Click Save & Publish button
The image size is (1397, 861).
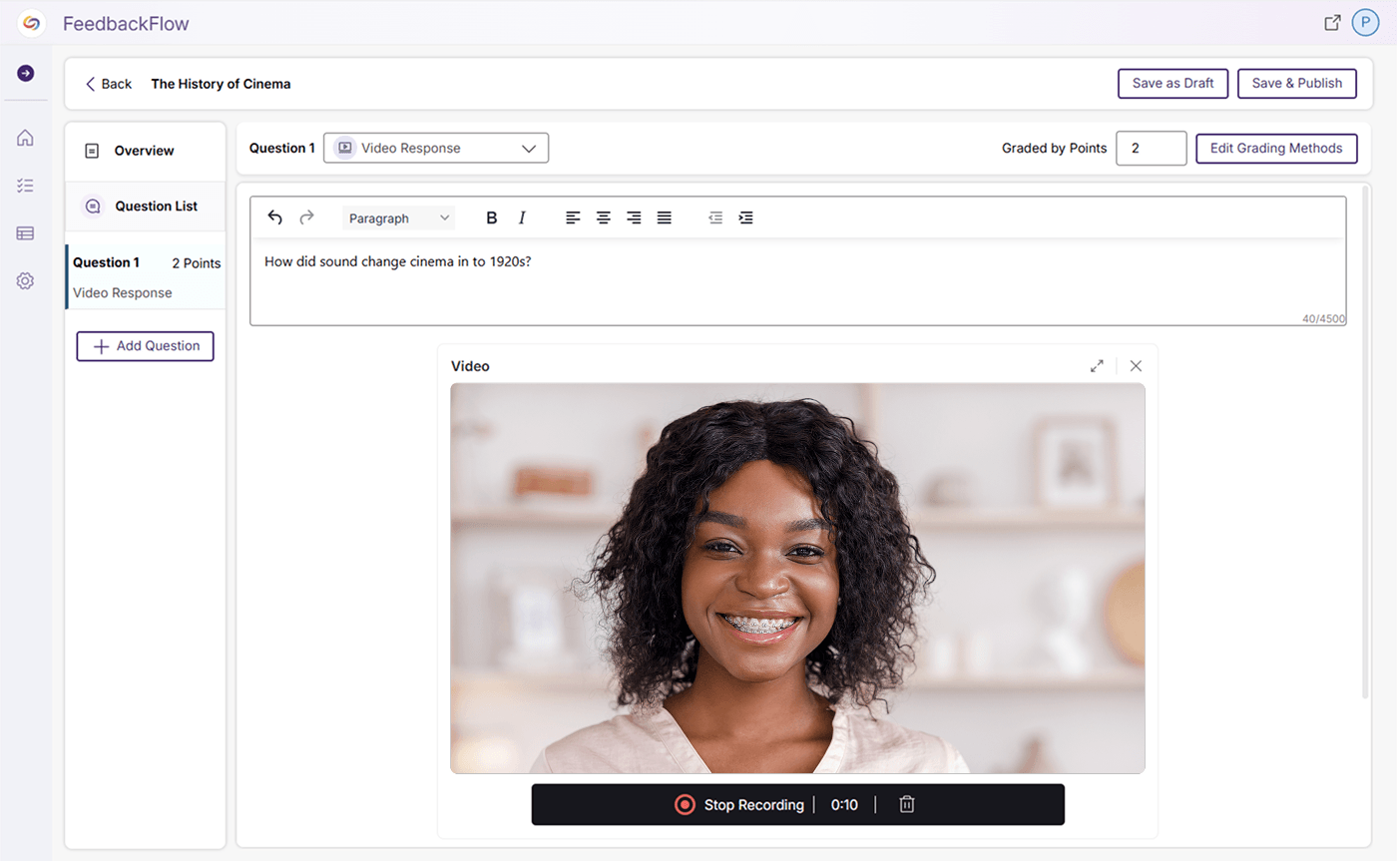(x=1296, y=84)
